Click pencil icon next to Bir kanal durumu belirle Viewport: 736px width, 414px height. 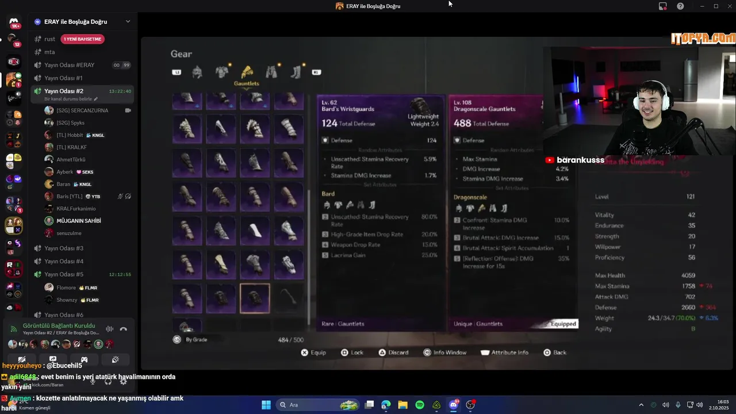pos(96,99)
